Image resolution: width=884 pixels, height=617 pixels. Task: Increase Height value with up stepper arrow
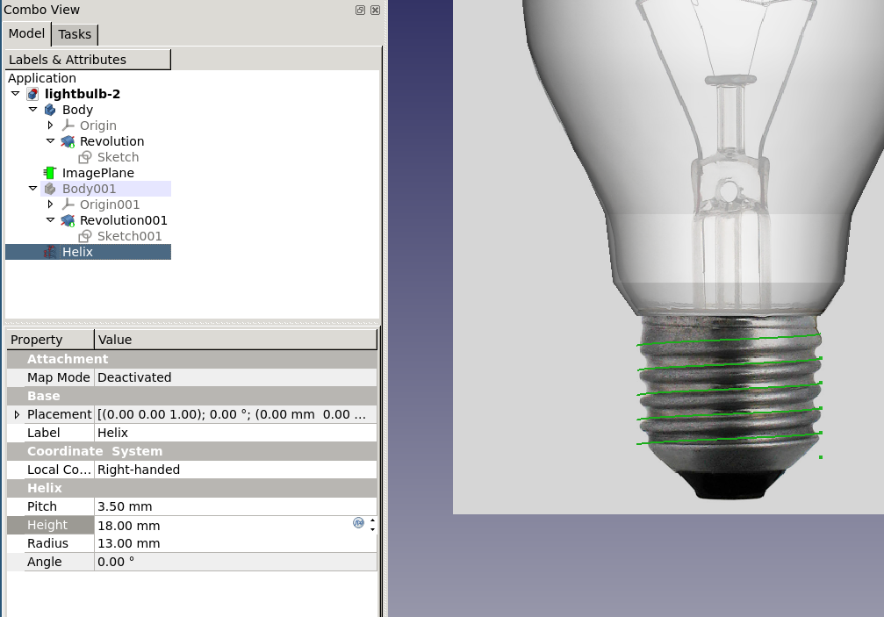373,520
